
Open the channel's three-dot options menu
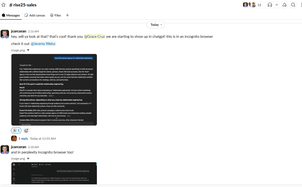click(x=300, y=5)
